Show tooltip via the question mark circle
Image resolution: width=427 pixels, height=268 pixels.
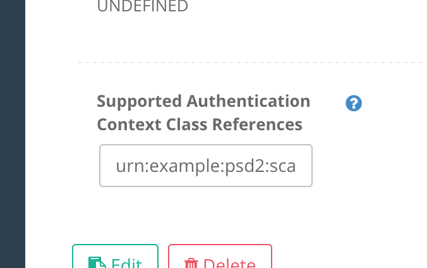point(354,103)
